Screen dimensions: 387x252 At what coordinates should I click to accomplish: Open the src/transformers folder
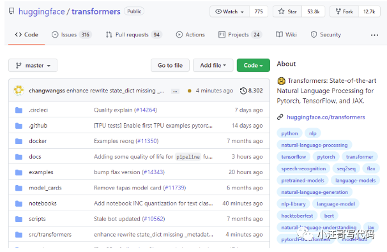pyautogui.click(x=50, y=235)
